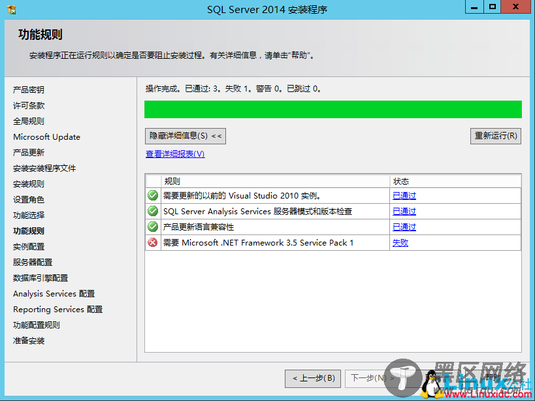This screenshot has height=401, width=535.
Task: Hide details with 隐藏详细信息(S) button
Action: point(186,136)
